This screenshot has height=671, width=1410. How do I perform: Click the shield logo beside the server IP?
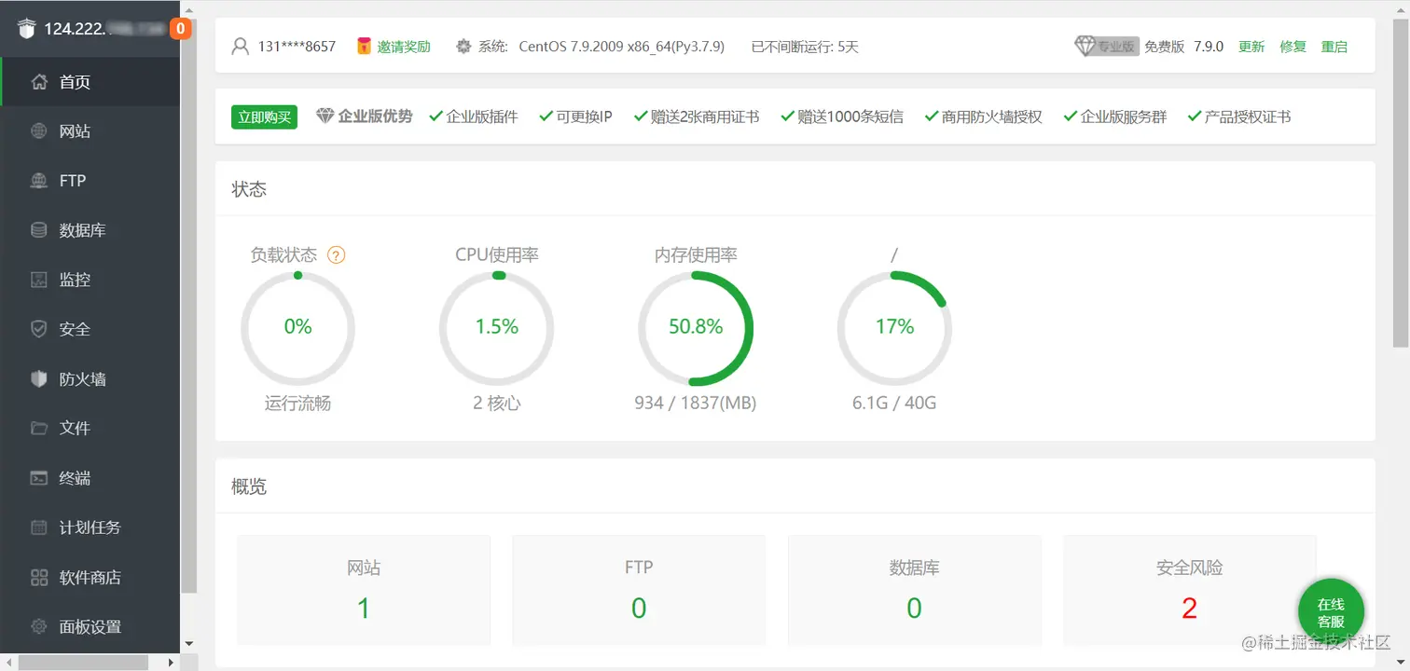26,28
